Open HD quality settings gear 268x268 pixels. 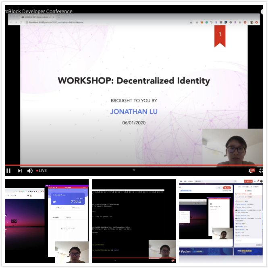click(252, 171)
